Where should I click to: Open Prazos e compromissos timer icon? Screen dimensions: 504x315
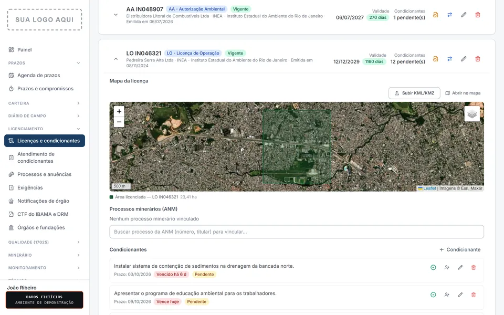tap(11, 88)
